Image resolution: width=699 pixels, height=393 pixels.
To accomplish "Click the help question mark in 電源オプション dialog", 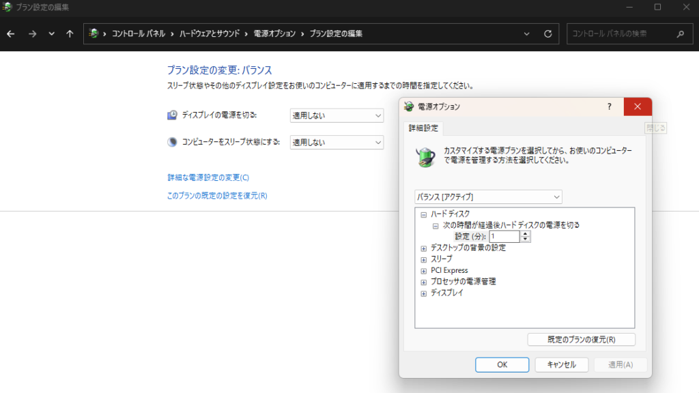I will click(609, 106).
